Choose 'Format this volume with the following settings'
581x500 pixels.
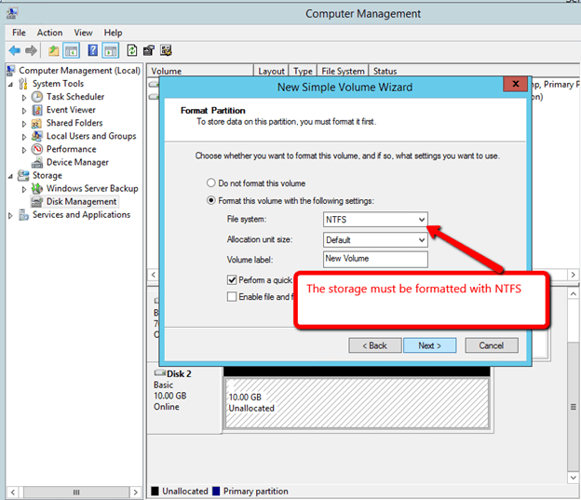point(211,200)
